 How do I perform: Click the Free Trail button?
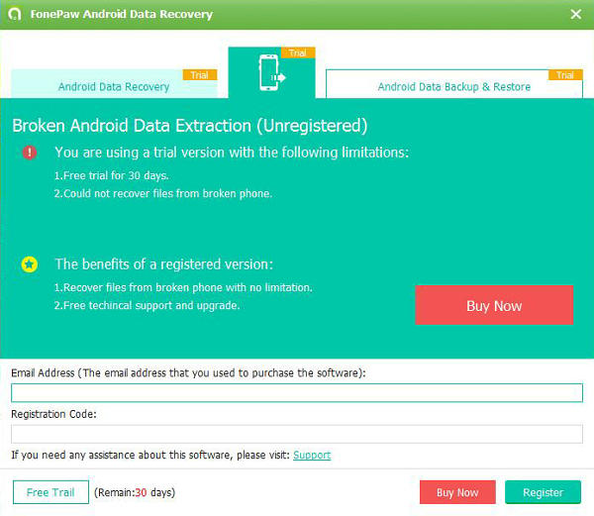pyautogui.click(x=50, y=492)
